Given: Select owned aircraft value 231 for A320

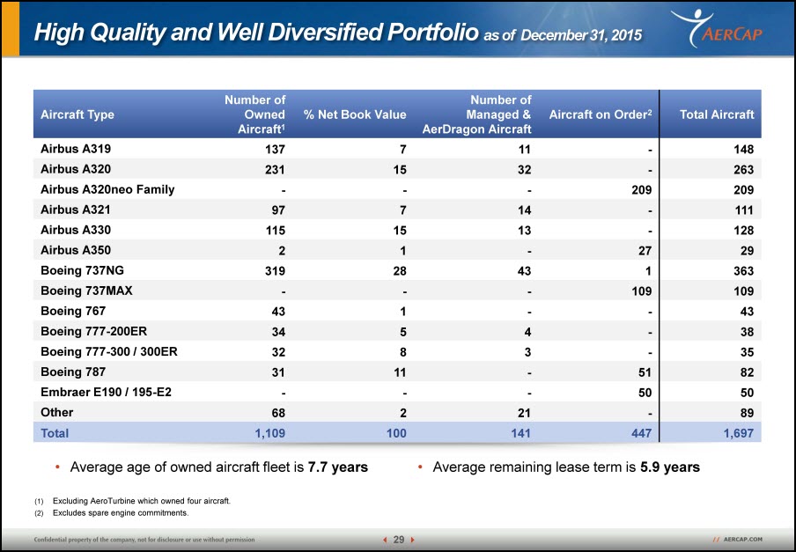Looking at the screenshot, I should coord(275,169).
